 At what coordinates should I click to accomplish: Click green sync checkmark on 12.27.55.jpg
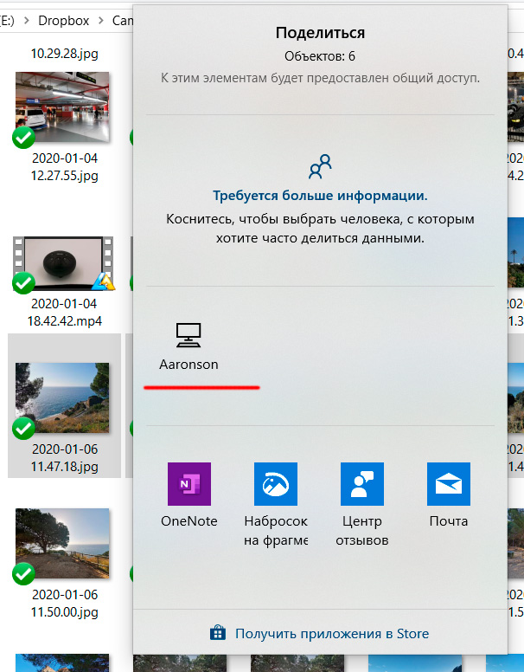23,138
